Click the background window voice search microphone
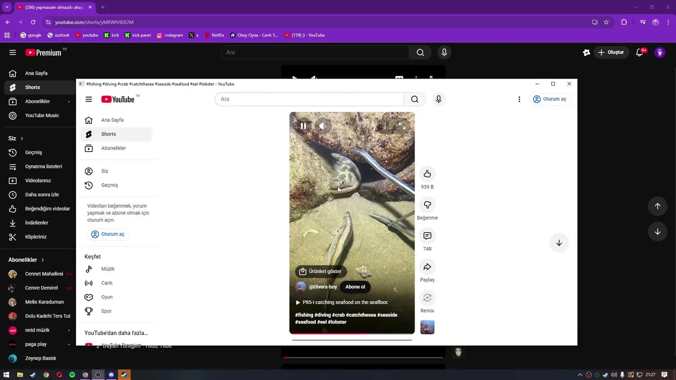Viewport: 676px width, 380px height. [x=444, y=52]
